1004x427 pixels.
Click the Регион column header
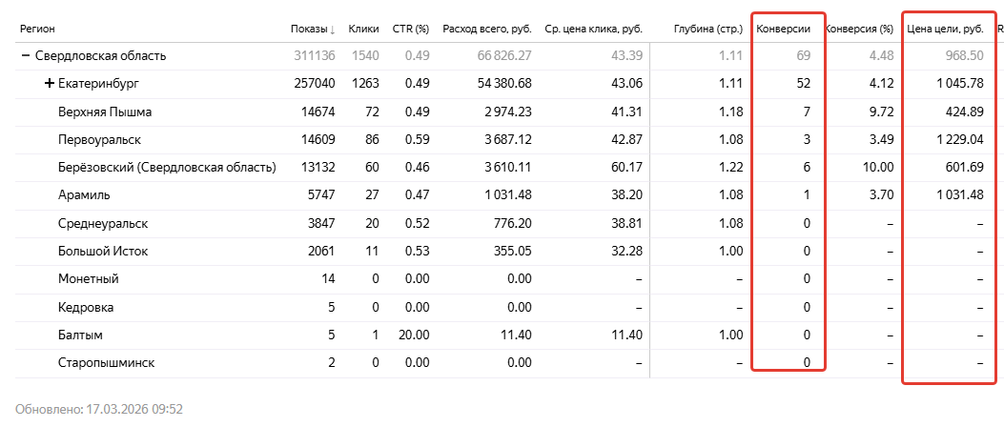36,29
